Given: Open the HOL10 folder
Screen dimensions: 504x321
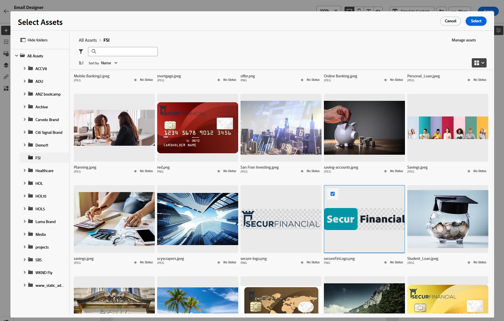Looking at the screenshot, I should pyautogui.click(x=41, y=196).
